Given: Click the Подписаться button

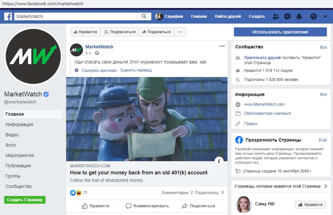Looking at the screenshot, I should click(x=120, y=32).
